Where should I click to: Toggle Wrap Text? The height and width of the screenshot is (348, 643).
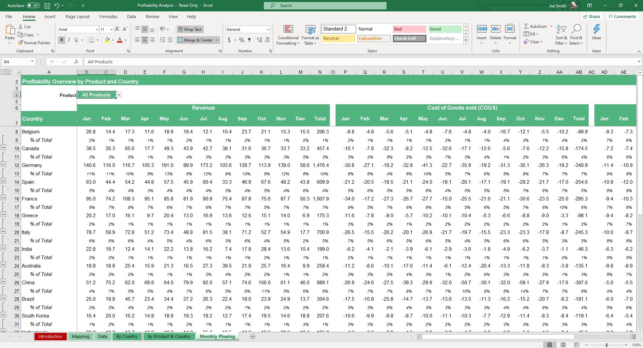coord(190,30)
